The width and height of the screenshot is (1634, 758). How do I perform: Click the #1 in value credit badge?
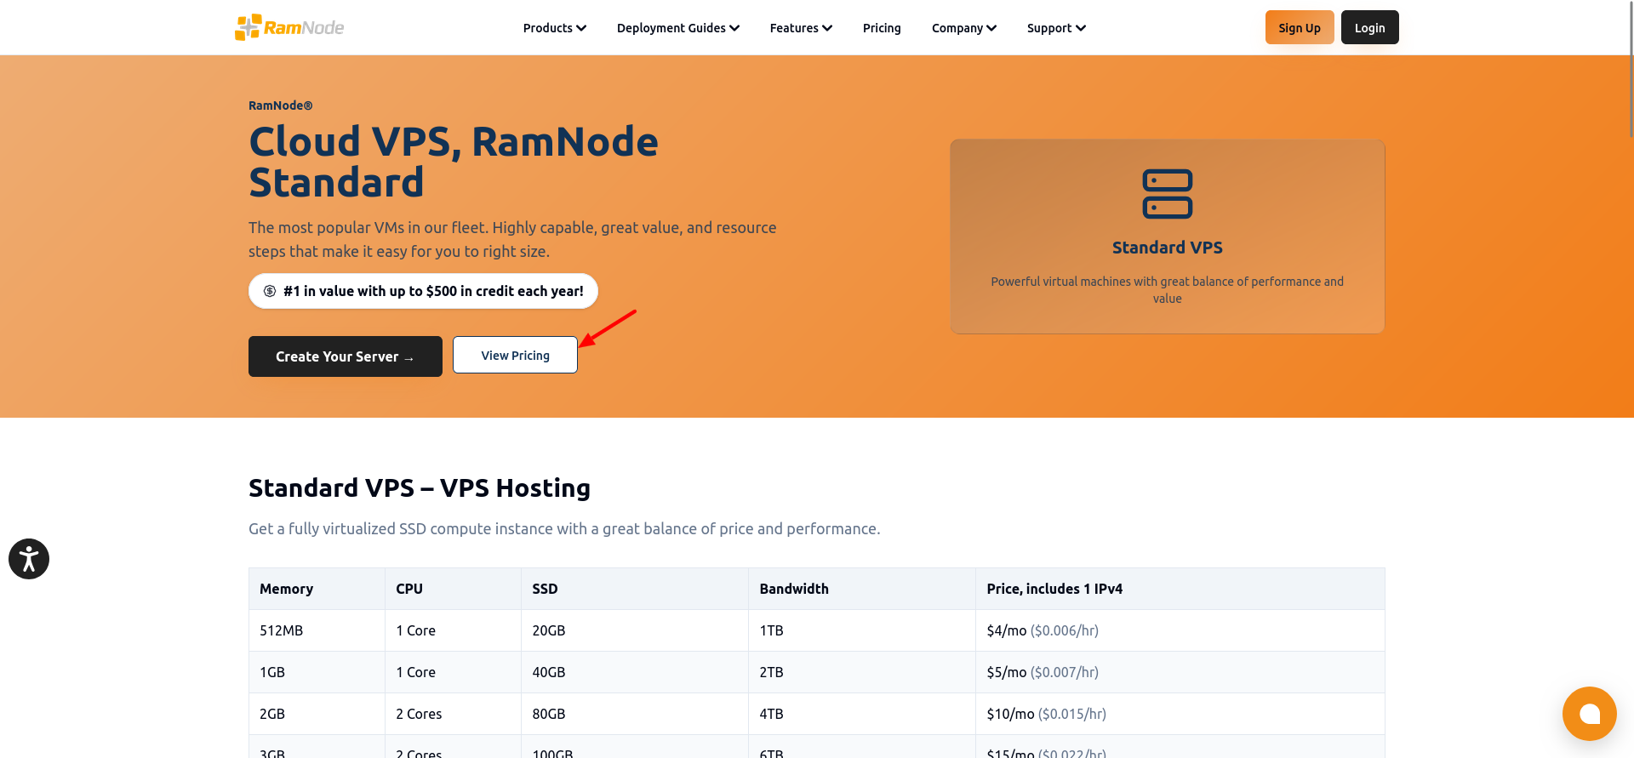coord(423,291)
